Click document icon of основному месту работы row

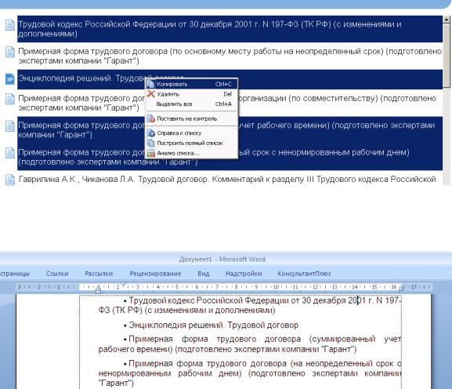pos(10,52)
